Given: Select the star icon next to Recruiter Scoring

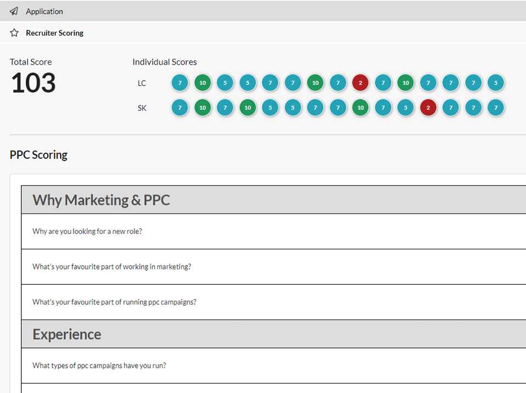Looking at the screenshot, I should (14, 32).
